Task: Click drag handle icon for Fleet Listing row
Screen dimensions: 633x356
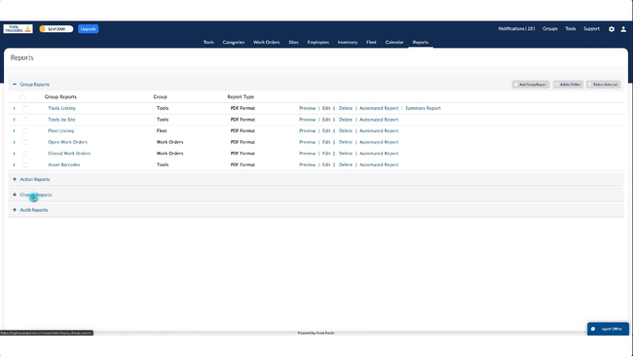Action: 15,131
